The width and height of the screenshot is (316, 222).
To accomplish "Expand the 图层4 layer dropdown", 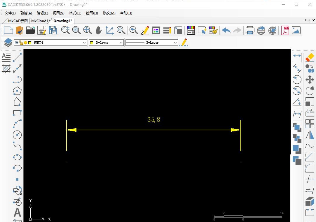I will 84,43.
